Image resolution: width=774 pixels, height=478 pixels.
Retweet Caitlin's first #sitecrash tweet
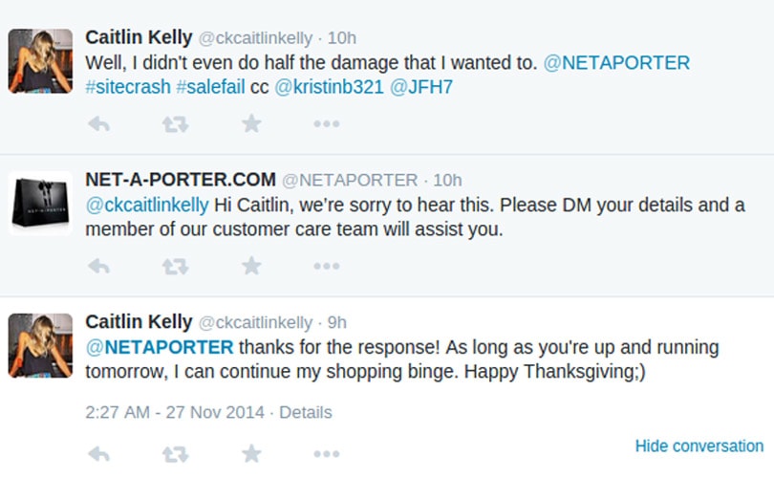pyautogui.click(x=175, y=124)
